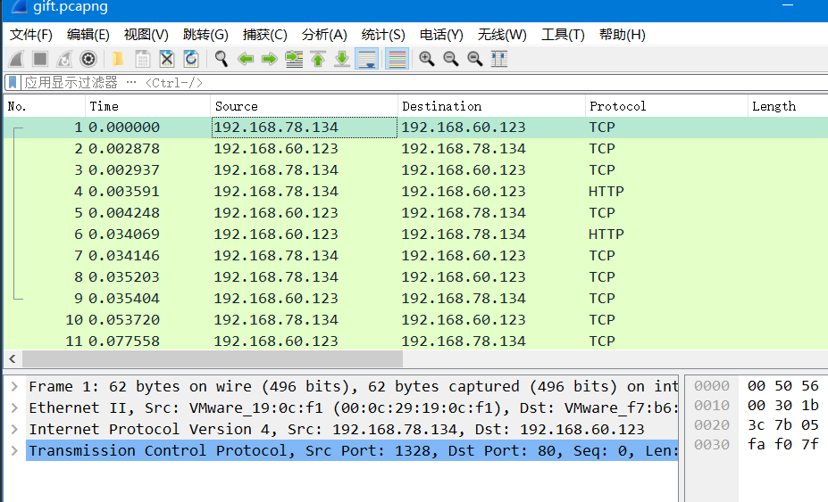The width and height of the screenshot is (828, 502).
Task: Select packet row with time 0.053720
Action: tap(415, 319)
